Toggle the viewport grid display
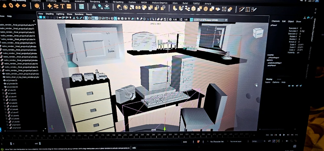The width and height of the screenshot is (324, 151). pos(86,18)
